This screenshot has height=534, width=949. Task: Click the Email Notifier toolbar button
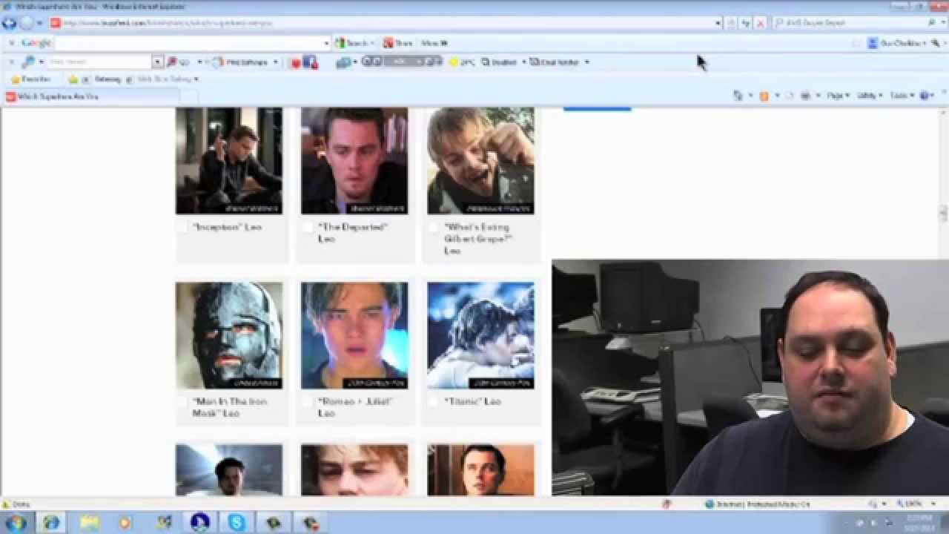555,62
